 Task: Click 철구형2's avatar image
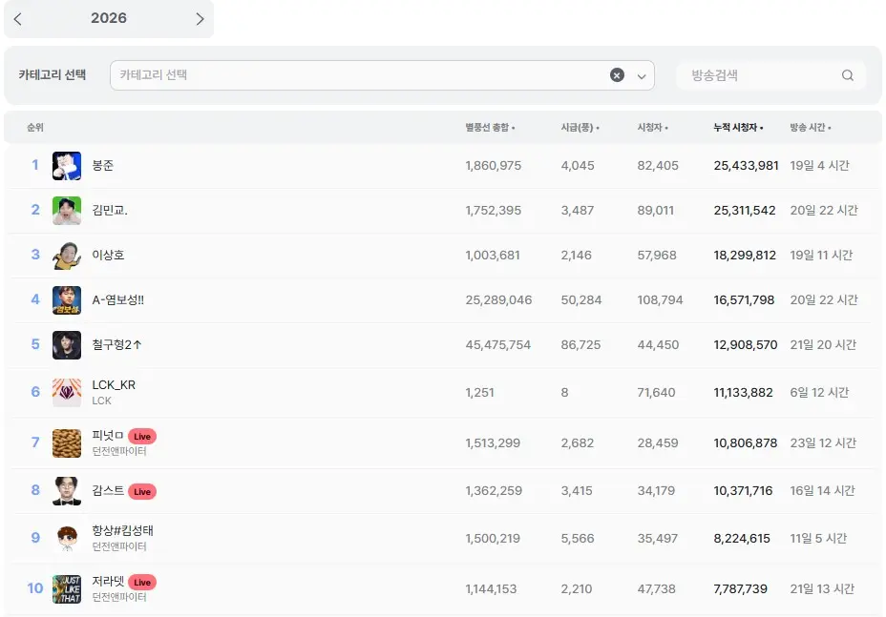[x=67, y=345]
